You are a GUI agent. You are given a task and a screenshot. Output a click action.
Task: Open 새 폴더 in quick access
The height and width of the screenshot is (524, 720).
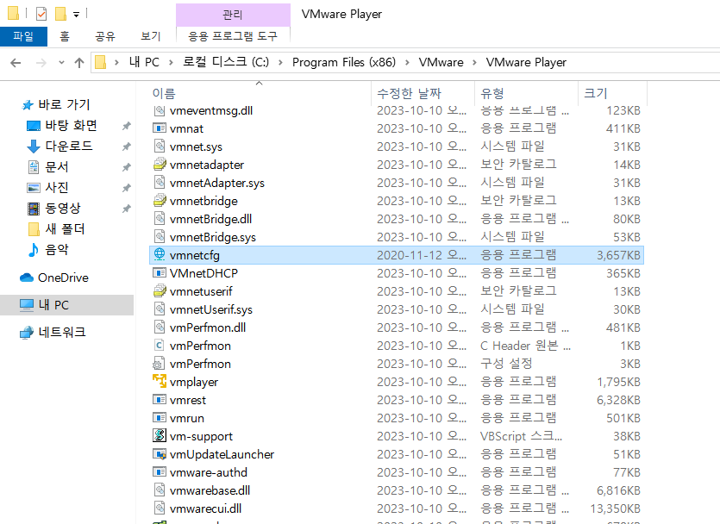click(57, 228)
